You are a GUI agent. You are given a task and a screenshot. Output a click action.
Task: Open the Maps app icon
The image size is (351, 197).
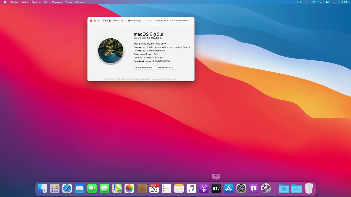coord(117,188)
